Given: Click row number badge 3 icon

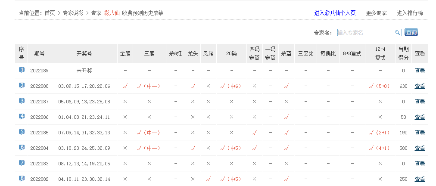Looking at the screenshot, I should (22, 101).
